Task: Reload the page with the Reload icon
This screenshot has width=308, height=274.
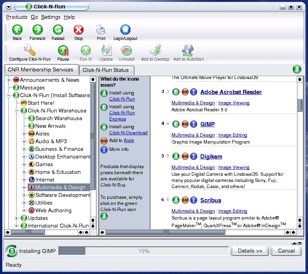Action: (58, 30)
